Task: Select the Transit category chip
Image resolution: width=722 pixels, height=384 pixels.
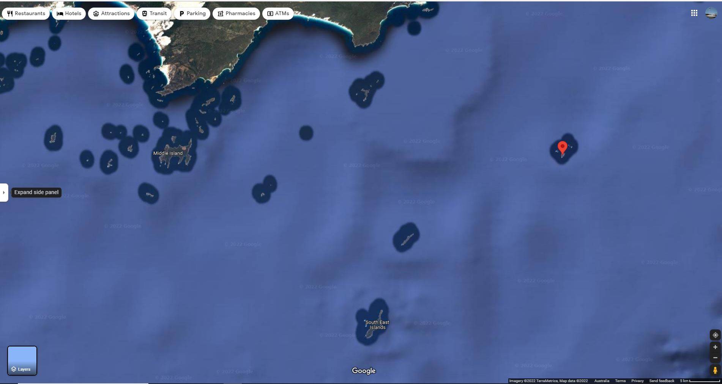Action: tap(154, 14)
